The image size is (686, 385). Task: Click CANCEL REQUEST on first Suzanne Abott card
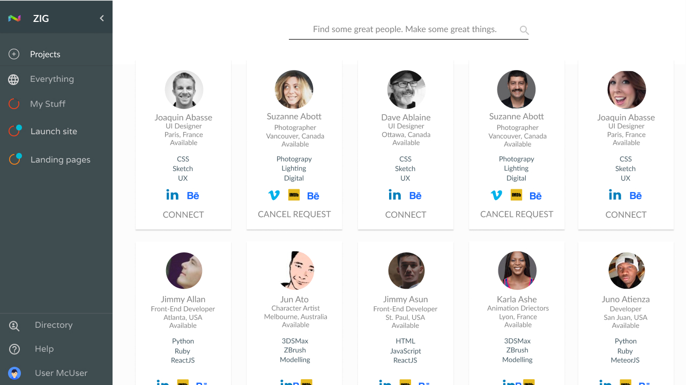click(x=294, y=214)
